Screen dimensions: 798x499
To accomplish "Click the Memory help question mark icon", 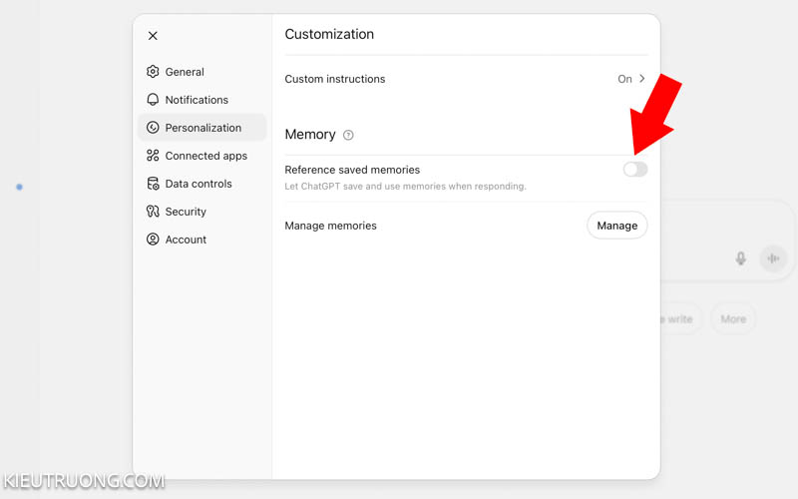I will [348, 135].
